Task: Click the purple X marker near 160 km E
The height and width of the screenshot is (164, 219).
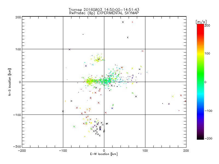Action: click(x=169, y=104)
